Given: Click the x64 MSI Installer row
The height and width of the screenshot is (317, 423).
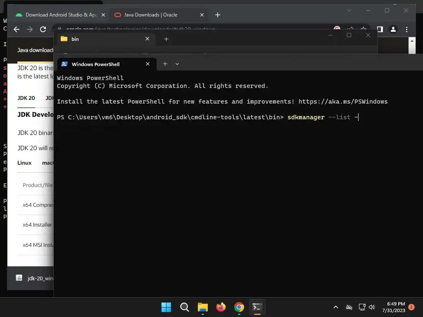Looking at the screenshot, I should pyautogui.click(x=36, y=245).
